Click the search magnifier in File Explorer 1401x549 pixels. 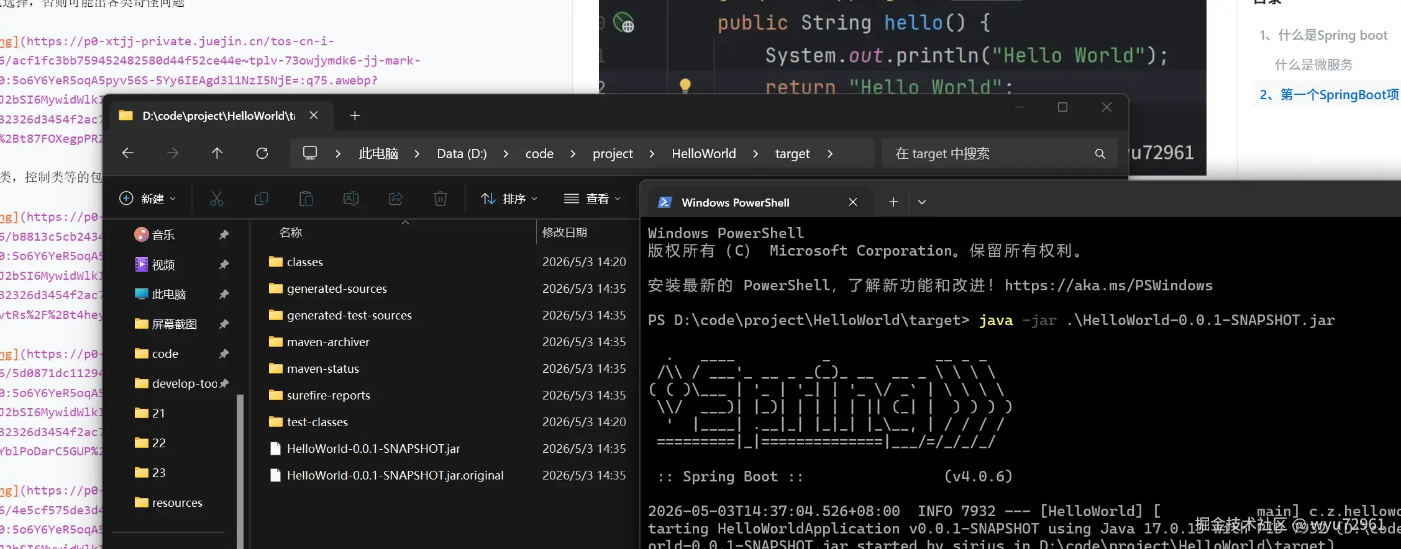coord(1100,154)
